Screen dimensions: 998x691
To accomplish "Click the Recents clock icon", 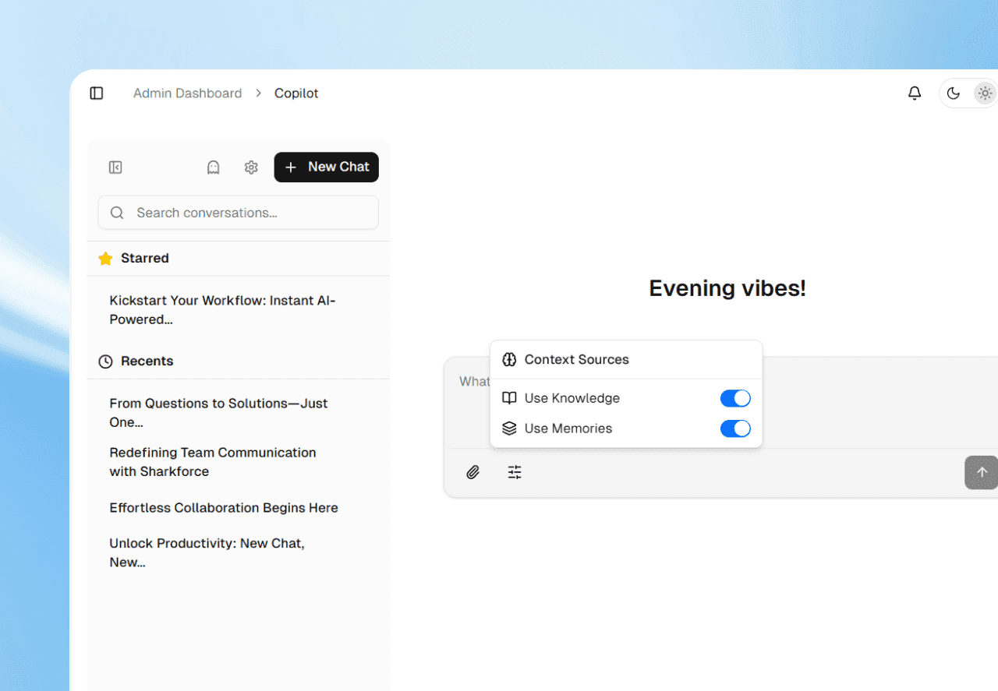I will tap(105, 361).
